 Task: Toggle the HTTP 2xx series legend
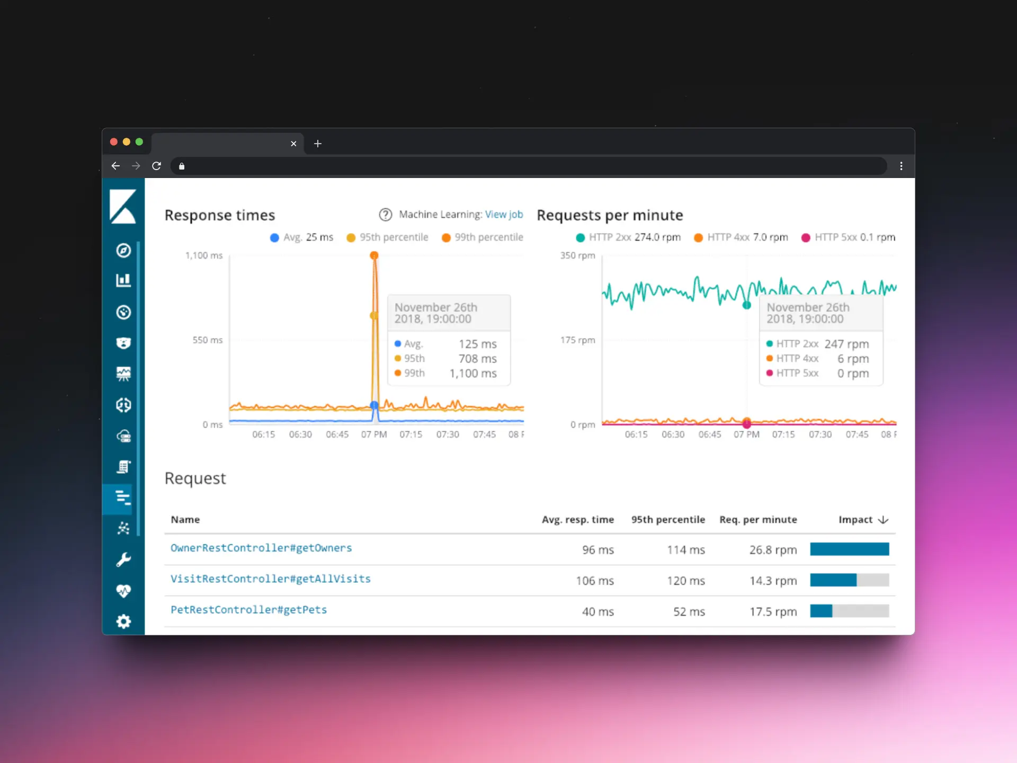coord(628,237)
